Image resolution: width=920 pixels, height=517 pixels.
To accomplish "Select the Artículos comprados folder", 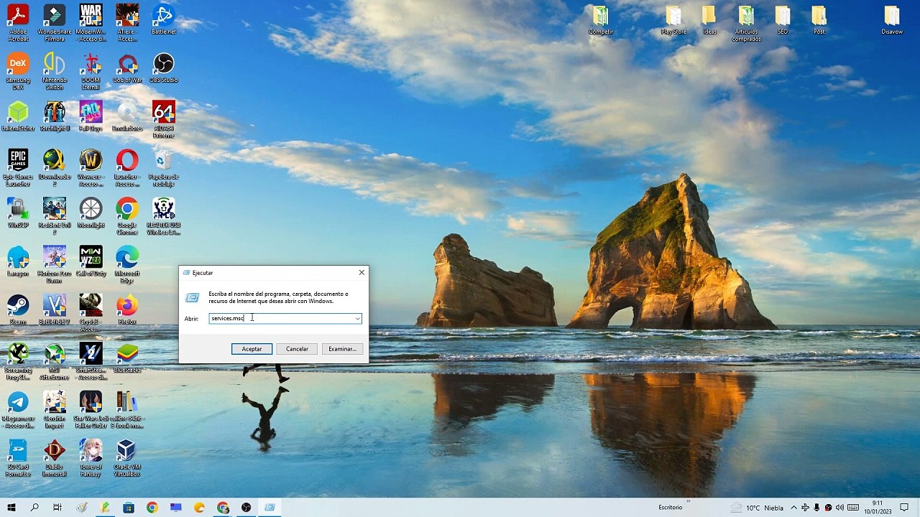I will pyautogui.click(x=746, y=23).
